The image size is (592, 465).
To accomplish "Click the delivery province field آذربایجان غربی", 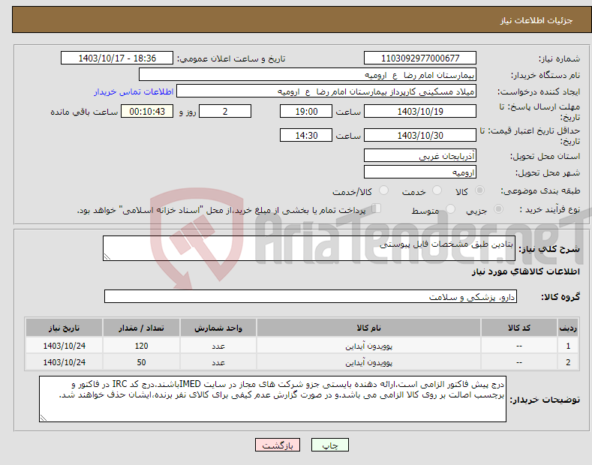I will [x=420, y=155].
